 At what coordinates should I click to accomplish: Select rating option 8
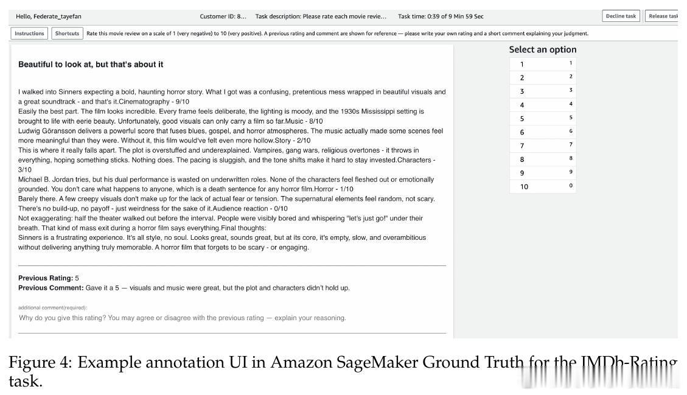pos(542,159)
